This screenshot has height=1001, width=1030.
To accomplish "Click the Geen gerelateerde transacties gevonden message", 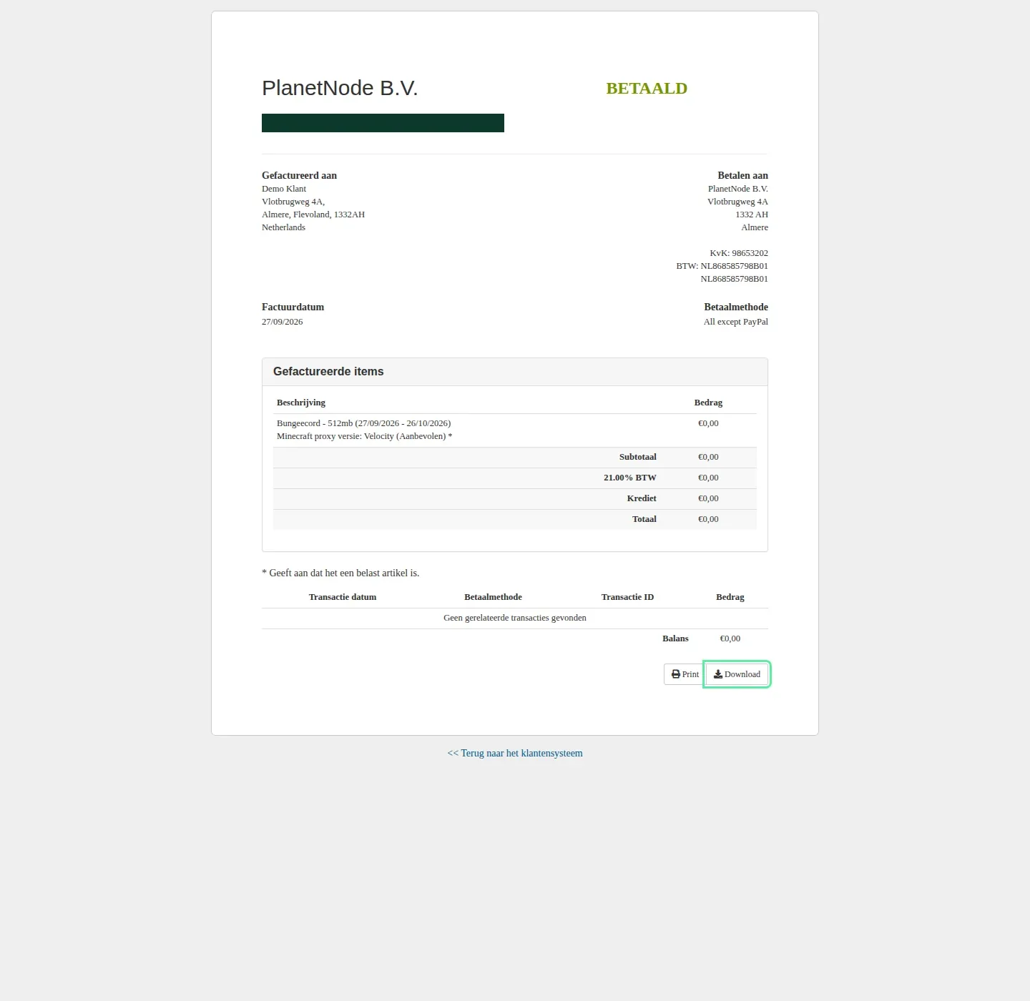I will [x=515, y=618].
